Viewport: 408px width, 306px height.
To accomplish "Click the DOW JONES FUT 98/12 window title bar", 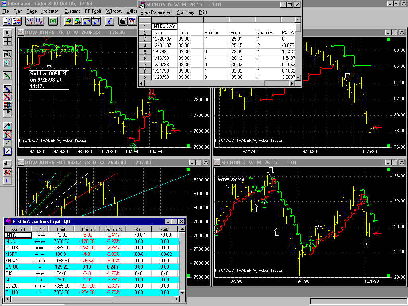I will click(104, 163).
